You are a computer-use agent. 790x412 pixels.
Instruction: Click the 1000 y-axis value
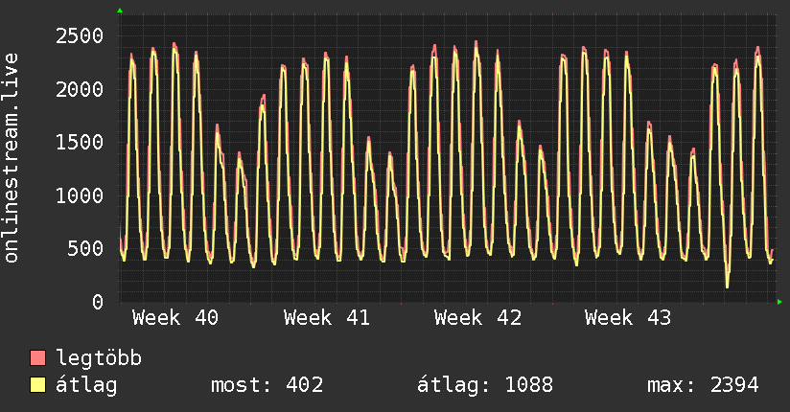click(80, 195)
